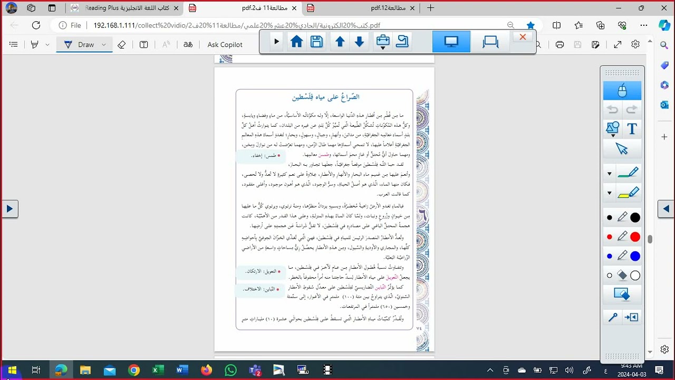Click the blue down arrow in floating toolbar
Screen dimensions: 675x380
tap(360, 42)
